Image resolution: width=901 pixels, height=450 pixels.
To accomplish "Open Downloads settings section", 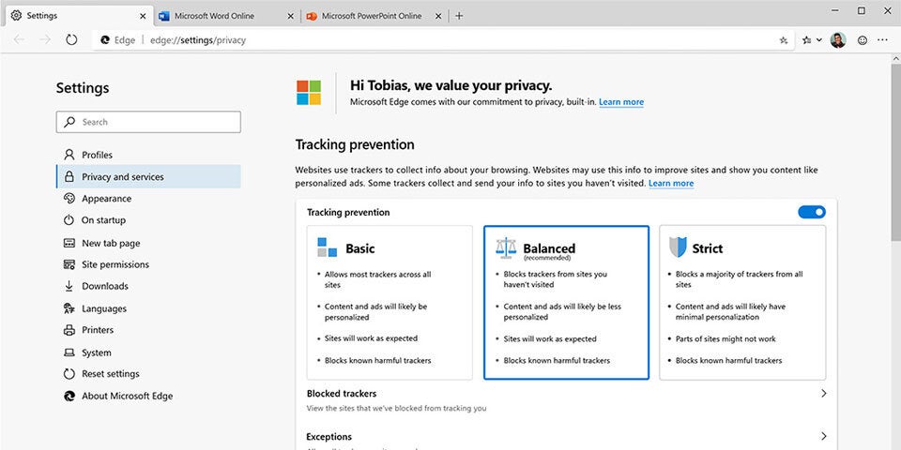I will click(x=148, y=286).
